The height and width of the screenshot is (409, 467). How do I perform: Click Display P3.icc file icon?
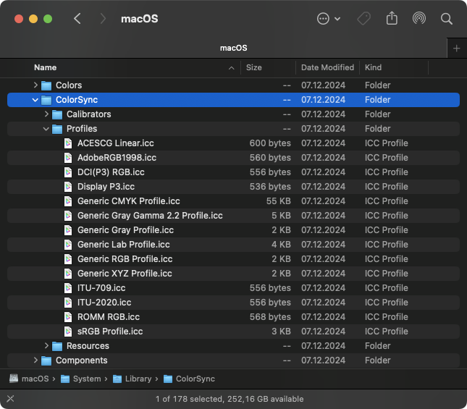point(68,187)
